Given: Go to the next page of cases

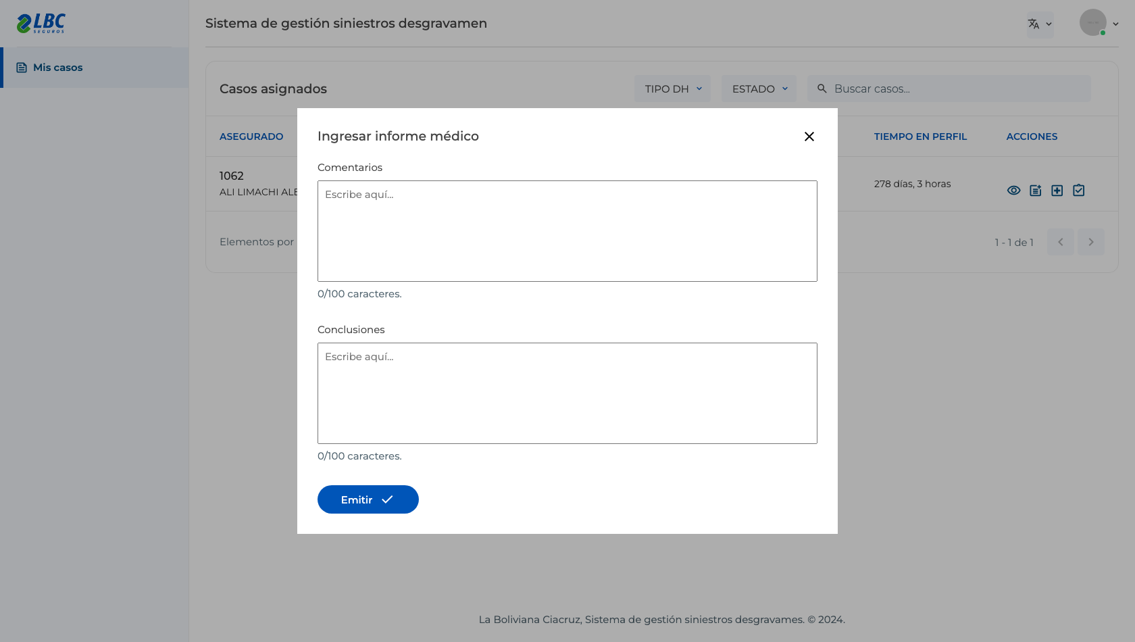Looking at the screenshot, I should click(x=1091, y=242).
